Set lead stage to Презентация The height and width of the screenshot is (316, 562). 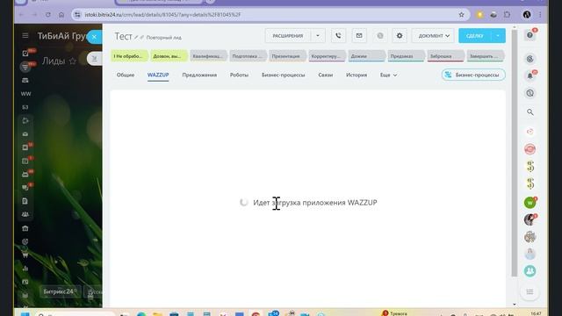pos(287,56)
